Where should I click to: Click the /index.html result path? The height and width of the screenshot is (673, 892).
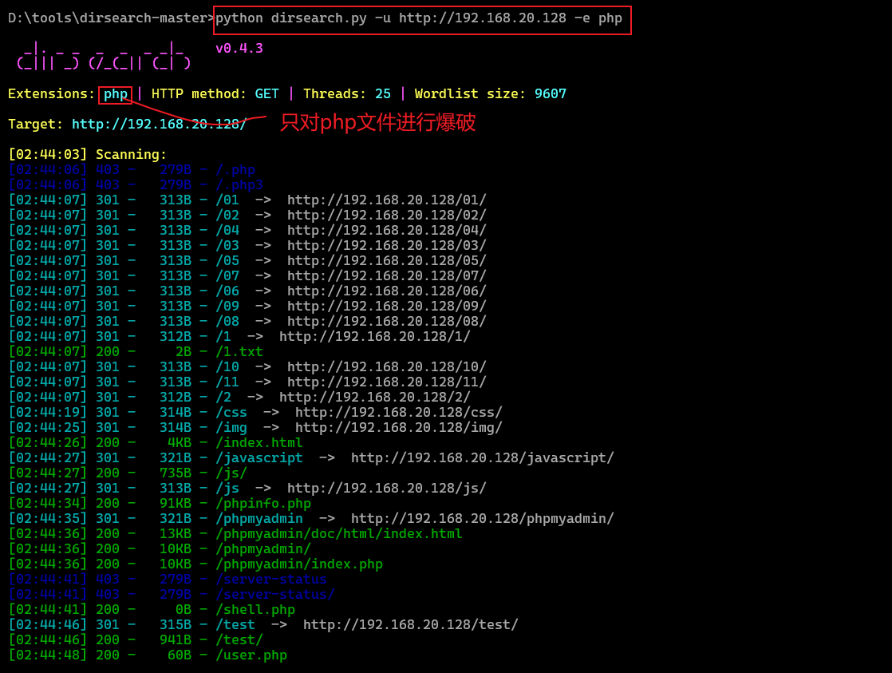click(x=259, y=442)
